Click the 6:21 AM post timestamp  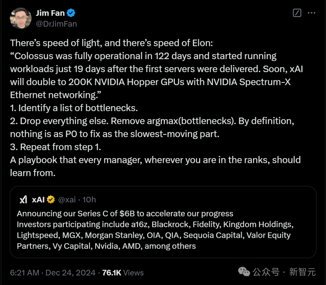click(x=25, y=273)
